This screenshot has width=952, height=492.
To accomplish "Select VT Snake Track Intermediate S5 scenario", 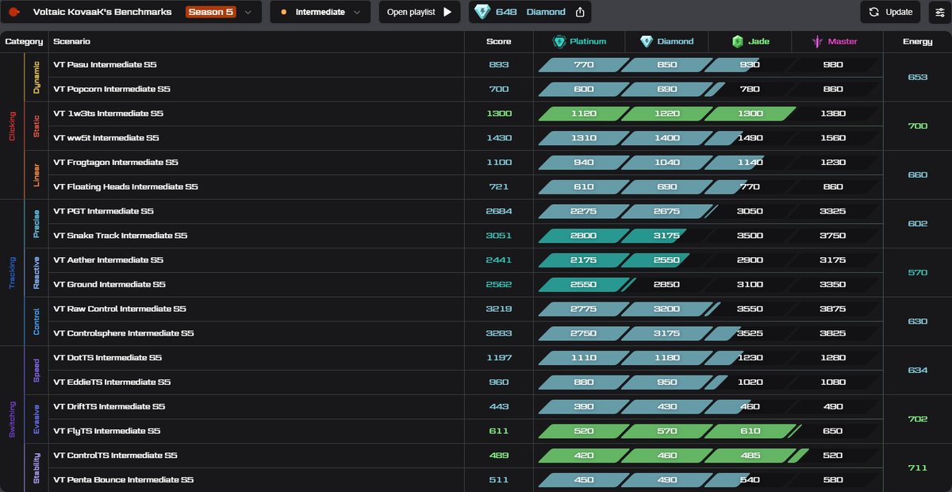I will [121, 236].
